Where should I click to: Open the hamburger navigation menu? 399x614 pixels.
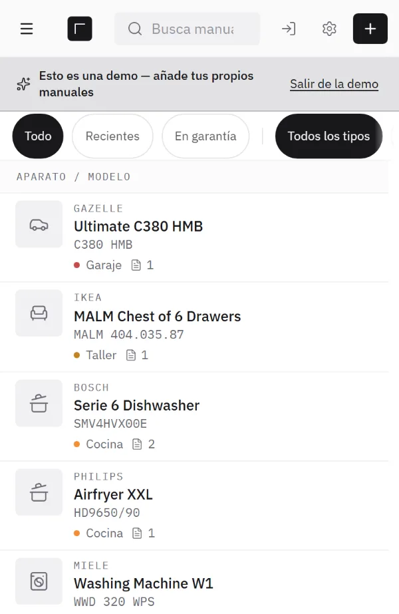pos(27,29)
